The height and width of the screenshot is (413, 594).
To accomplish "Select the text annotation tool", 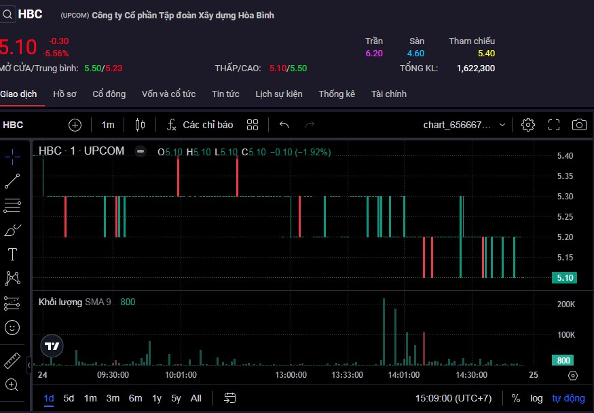I will (x=12, y=254).
